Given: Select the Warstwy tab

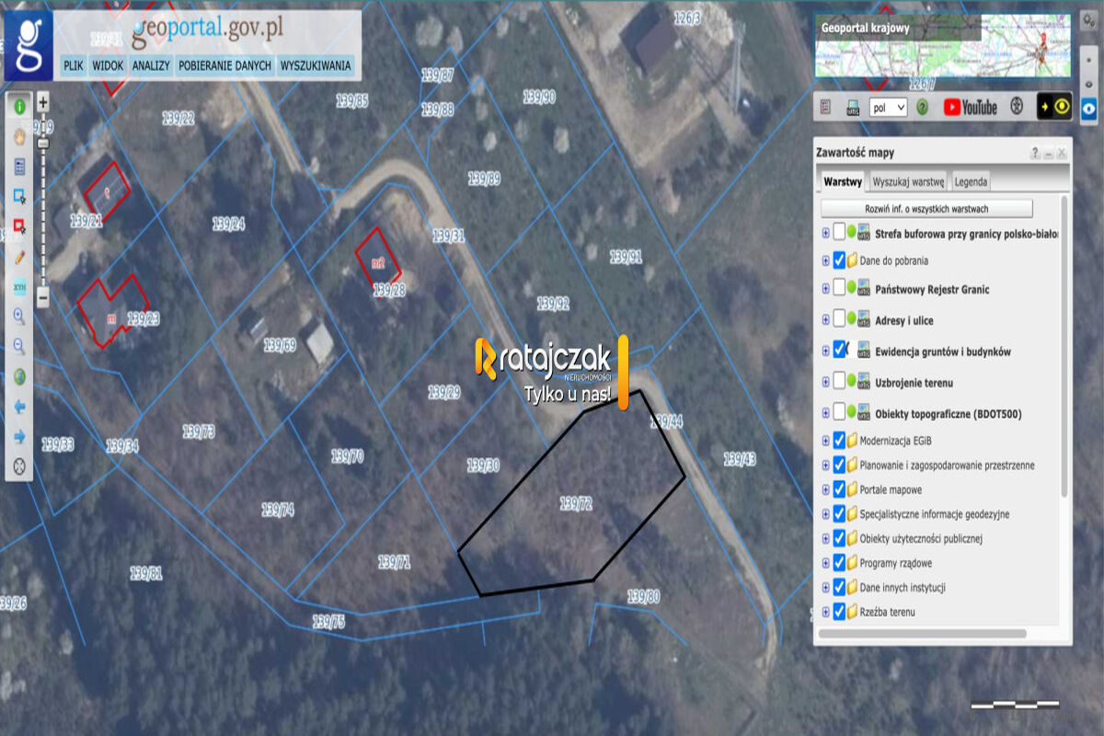Looking at the screenshot, I should tap(843, 181).
